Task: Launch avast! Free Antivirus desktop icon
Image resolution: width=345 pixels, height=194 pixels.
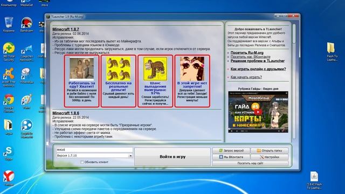Action: pos(9,77)
